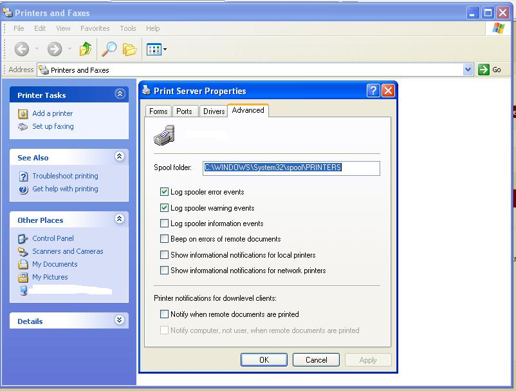
Task: Open the Scanners and Cameras link
Action: [x=68, y=251]
